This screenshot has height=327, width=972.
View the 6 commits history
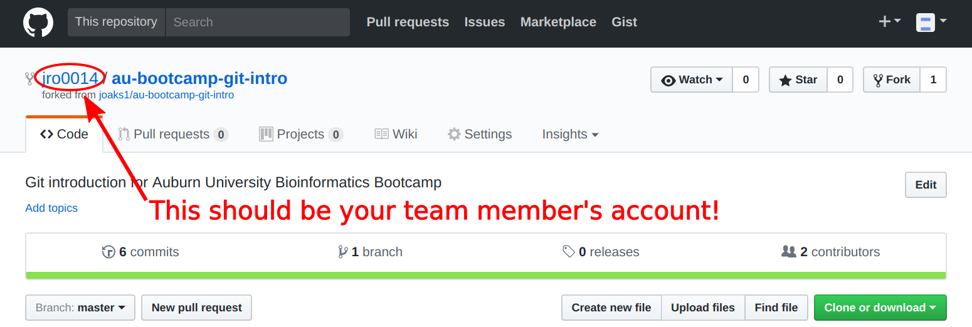[x=140, y=252]
